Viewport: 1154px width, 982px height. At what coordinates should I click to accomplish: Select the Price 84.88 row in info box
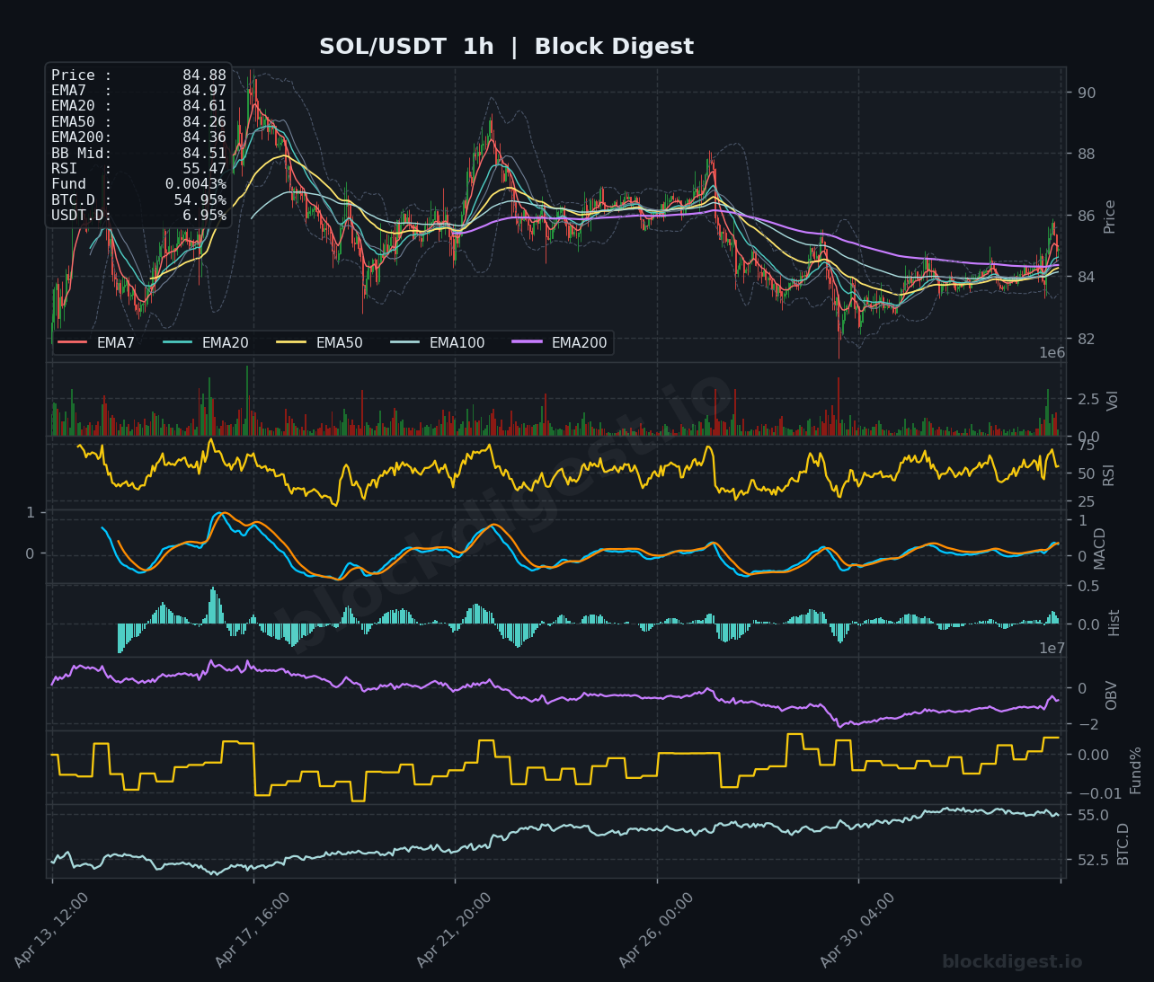(x=138, y=75)
